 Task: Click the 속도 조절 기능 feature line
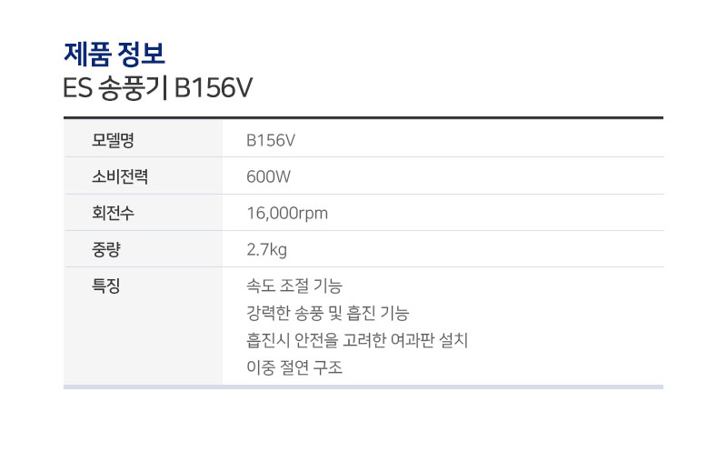coord(294,286)
